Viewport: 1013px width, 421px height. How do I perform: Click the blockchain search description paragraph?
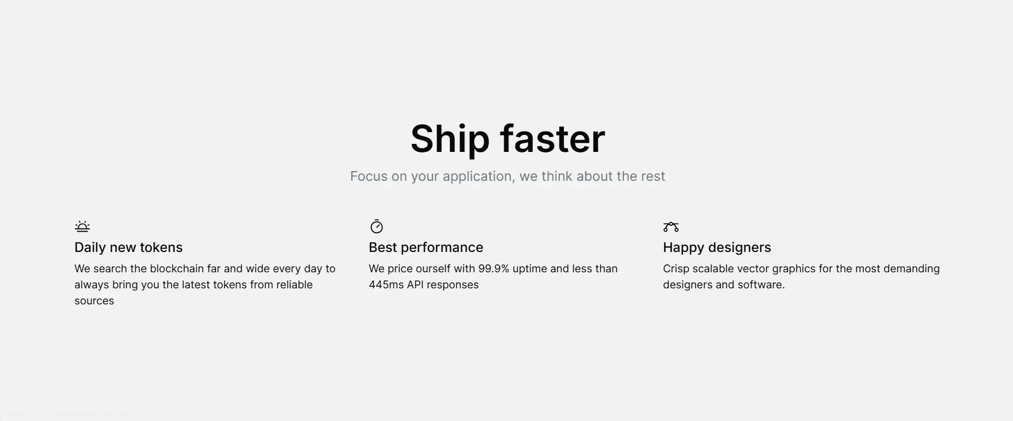(205, 285)
